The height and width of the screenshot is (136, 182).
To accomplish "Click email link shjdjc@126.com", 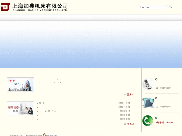I will [164, 123].
